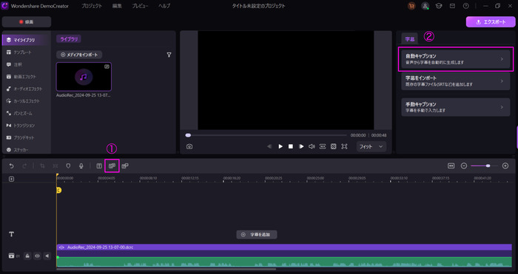The image size is (518, 274).
Task: Open the shopping cart icon in title bar
Action: (411, 6)
